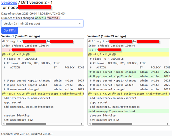Viewport: 172px width, 136px height.
Task: Click 'add name=ppp1 password=testpass' in Version 1
Action: coord(29,107)
